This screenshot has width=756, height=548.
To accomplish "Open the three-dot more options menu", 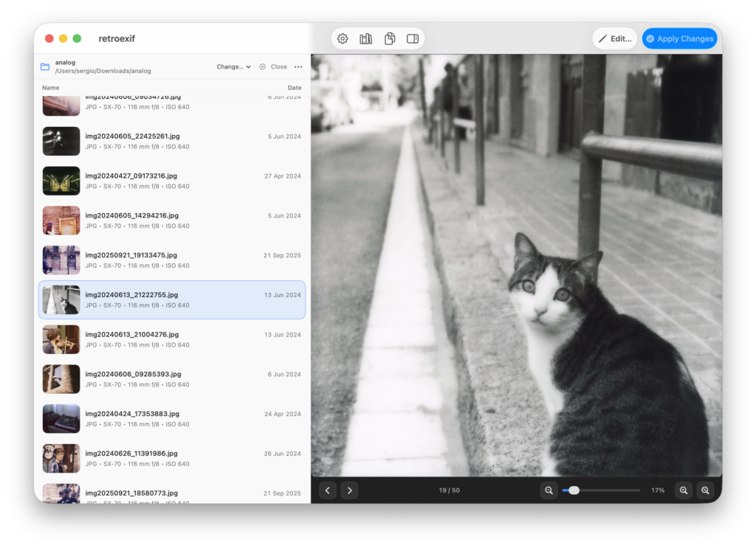I will click(x=298, y=66).
